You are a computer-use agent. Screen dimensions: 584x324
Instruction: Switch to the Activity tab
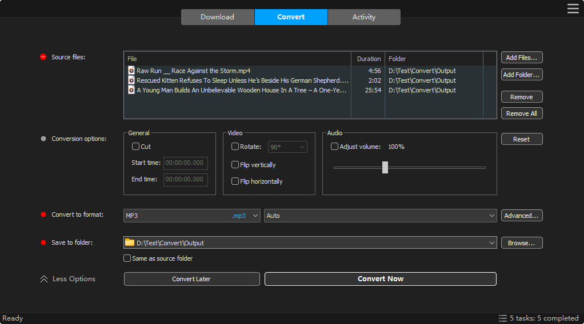364,17
